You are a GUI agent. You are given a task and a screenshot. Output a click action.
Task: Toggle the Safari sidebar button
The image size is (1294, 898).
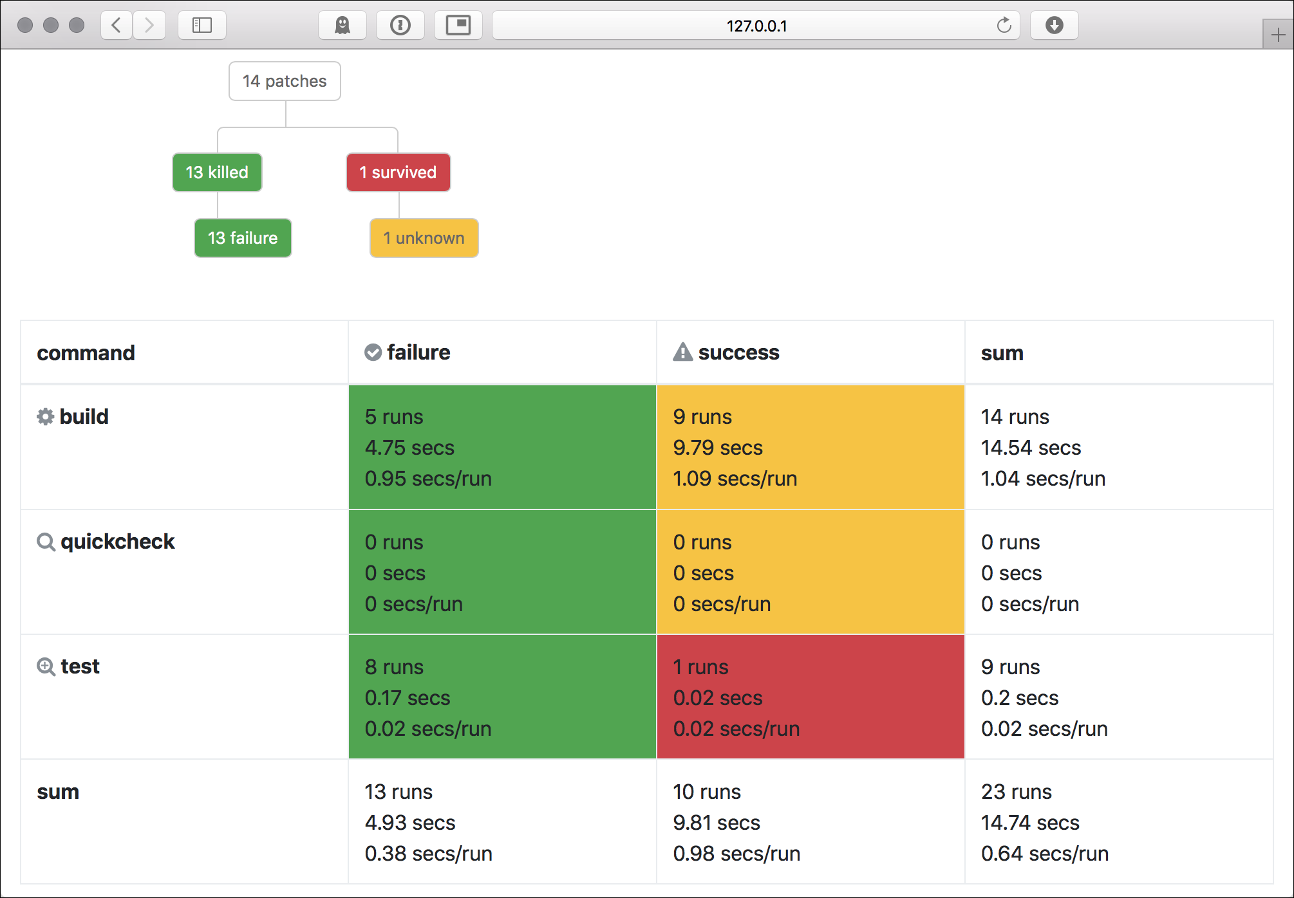click(x=202, y=26)
